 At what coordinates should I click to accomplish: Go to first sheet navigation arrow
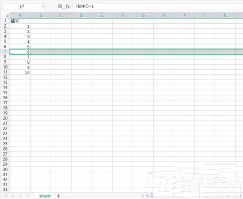pos(6,196)
